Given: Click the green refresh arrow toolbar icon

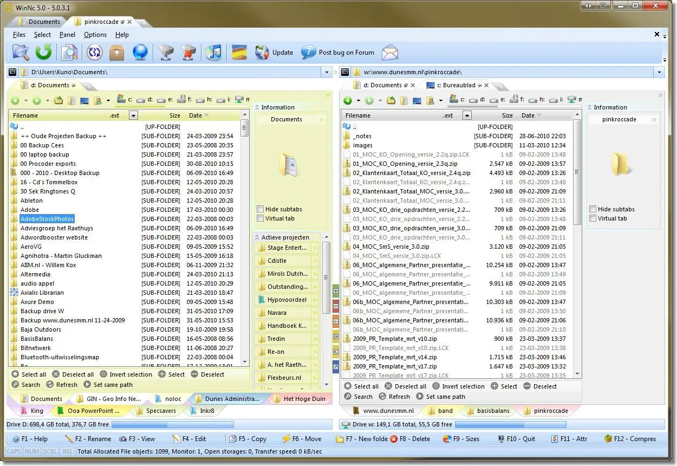Looking at the screenshot, I should 43,53.
